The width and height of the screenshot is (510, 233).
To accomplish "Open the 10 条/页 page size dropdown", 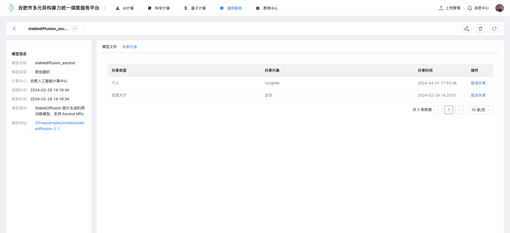I will (480, 110).
